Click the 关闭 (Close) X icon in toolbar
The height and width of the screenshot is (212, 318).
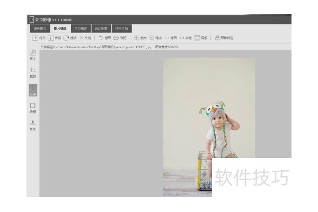coord(82,38)
